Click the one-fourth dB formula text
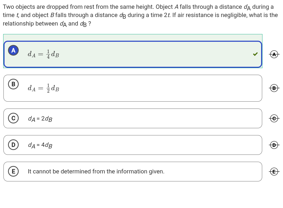The width and height of the screenshot is (283, 208). click(44, 54)
